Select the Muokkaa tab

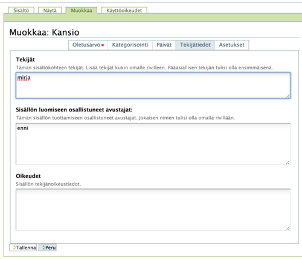(x=82, y=10)
